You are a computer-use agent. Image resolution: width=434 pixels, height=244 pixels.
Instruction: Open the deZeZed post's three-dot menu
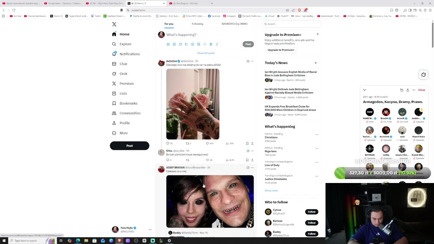pos(252,61)
